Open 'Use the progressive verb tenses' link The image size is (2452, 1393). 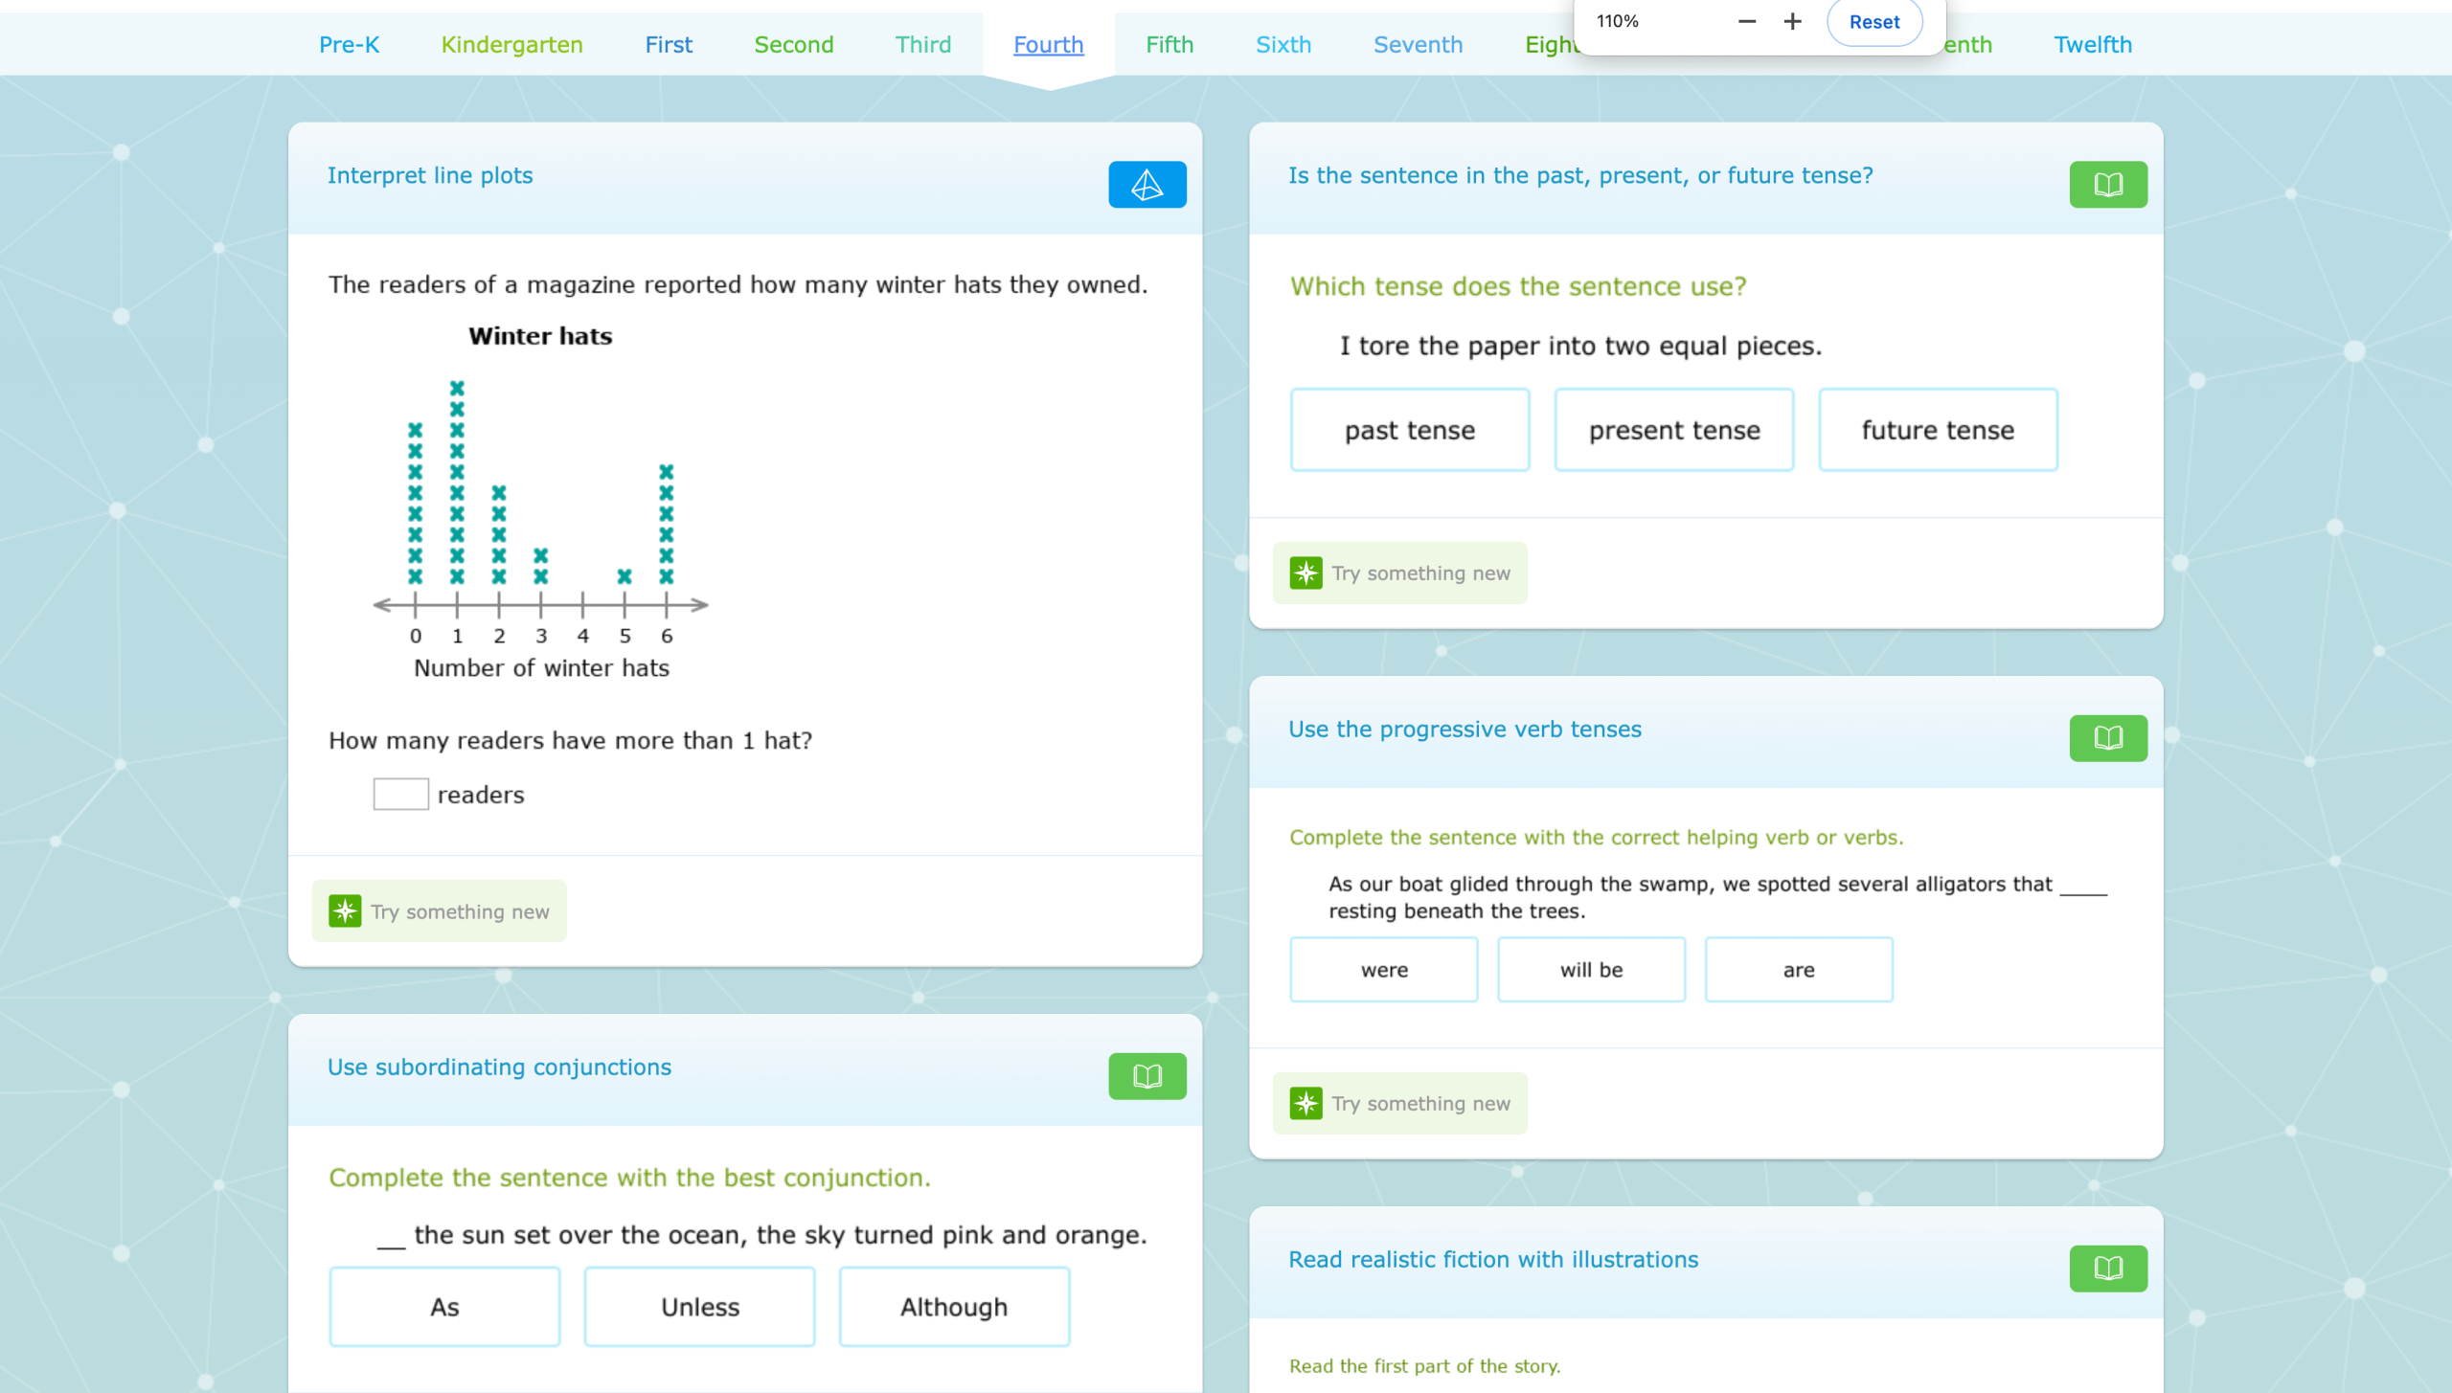tap(1464, 729)
